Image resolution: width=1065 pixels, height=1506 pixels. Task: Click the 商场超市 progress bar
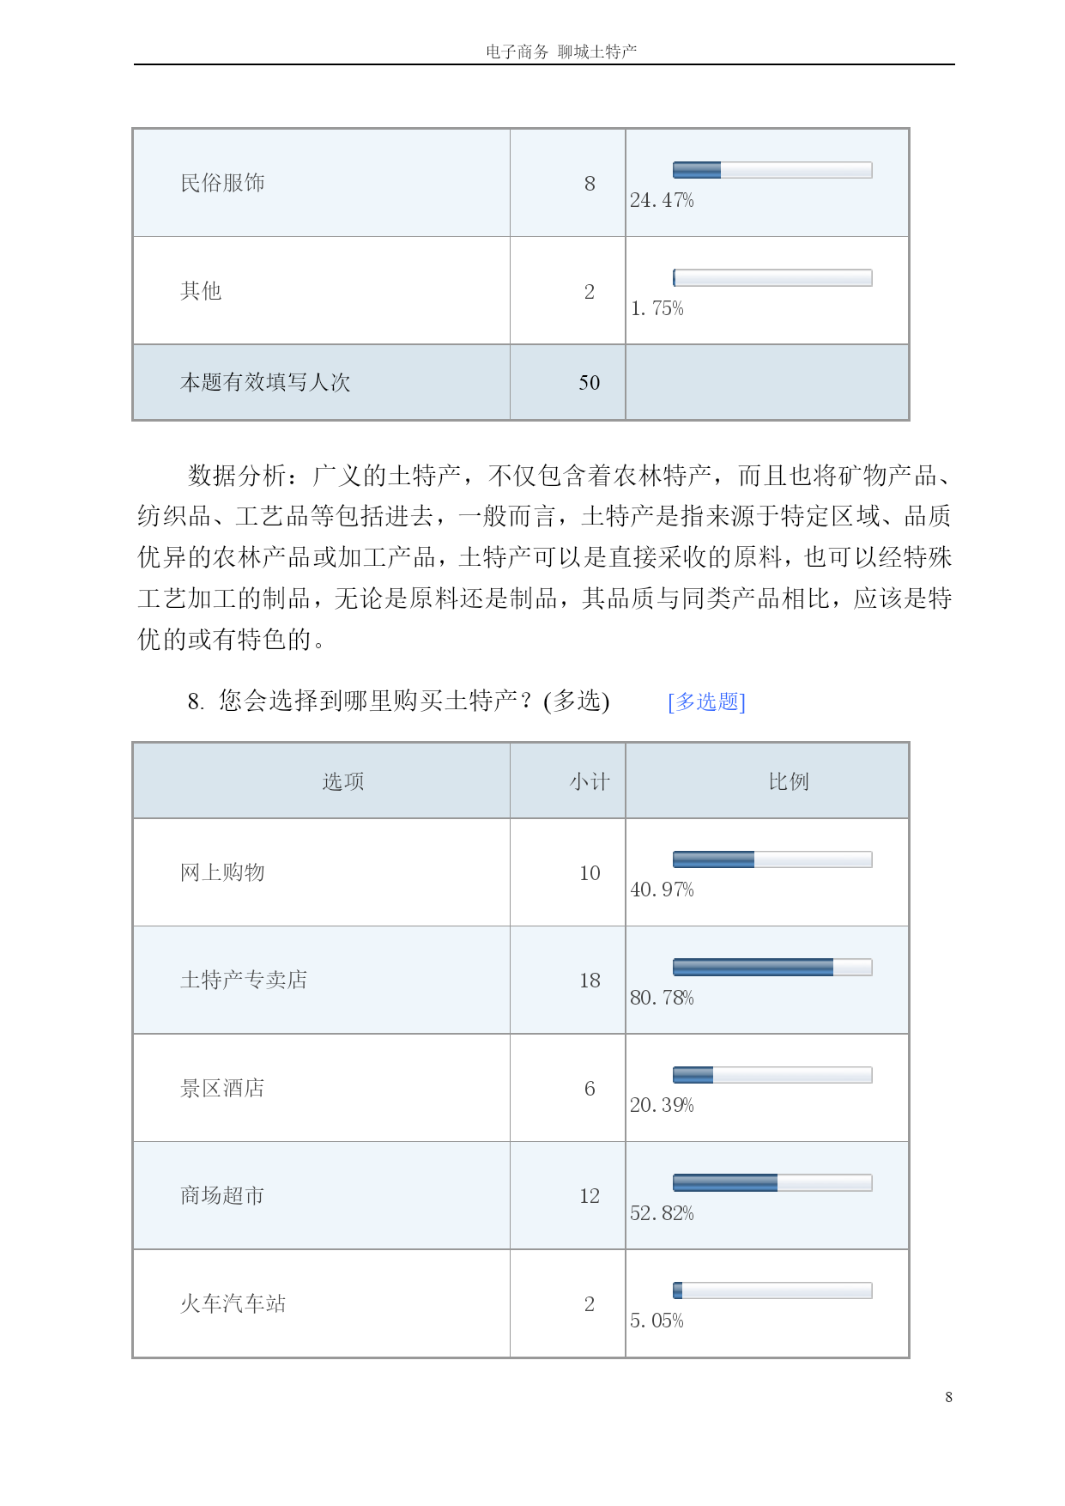pos(772,1183)
